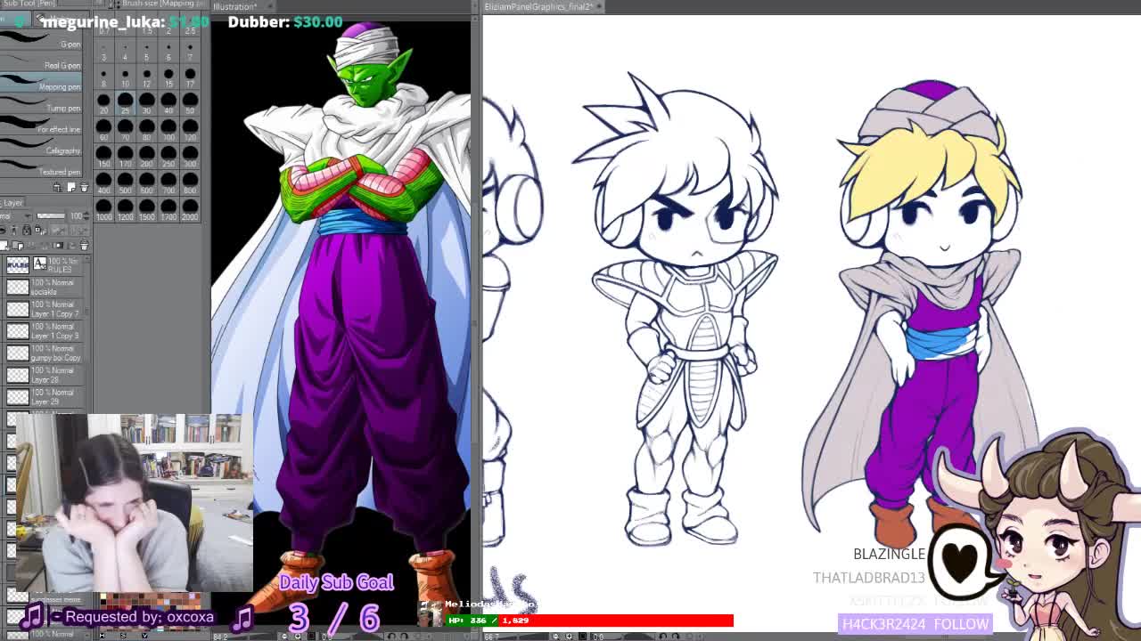This screenshot has width=1141, height=641.
Task: Click the layer opacity stepper arrows beside 100
Action: pyautogui.click(x=87, y=215)
